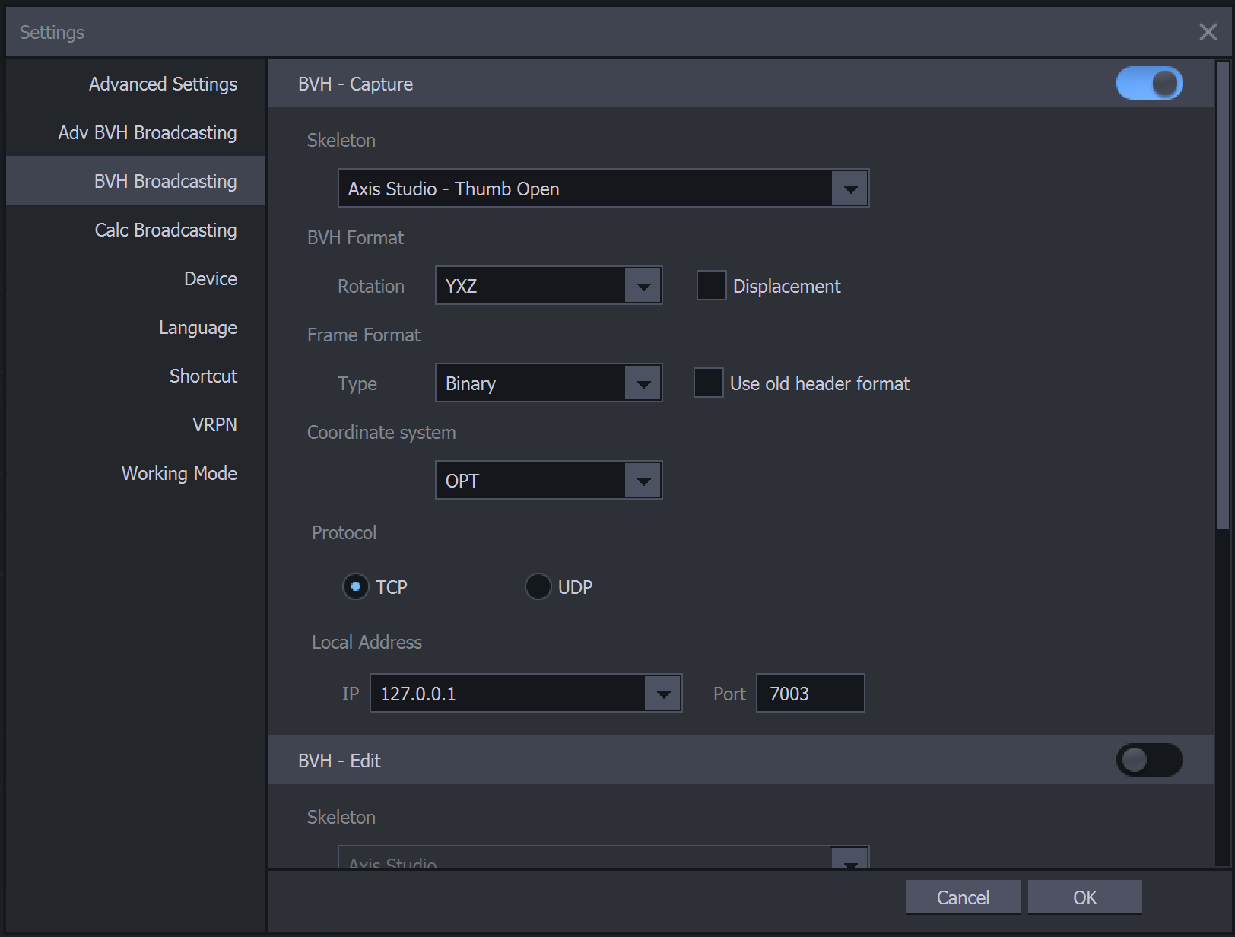Click the BVH - Capture section header
Viewport: 1235px width, 937px height.
click(741, 84)
